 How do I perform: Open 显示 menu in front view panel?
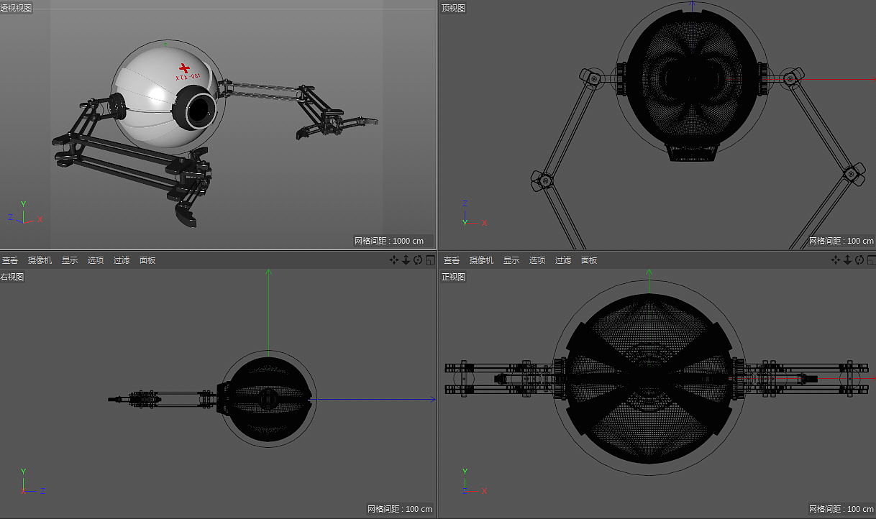tap(511, 260)
